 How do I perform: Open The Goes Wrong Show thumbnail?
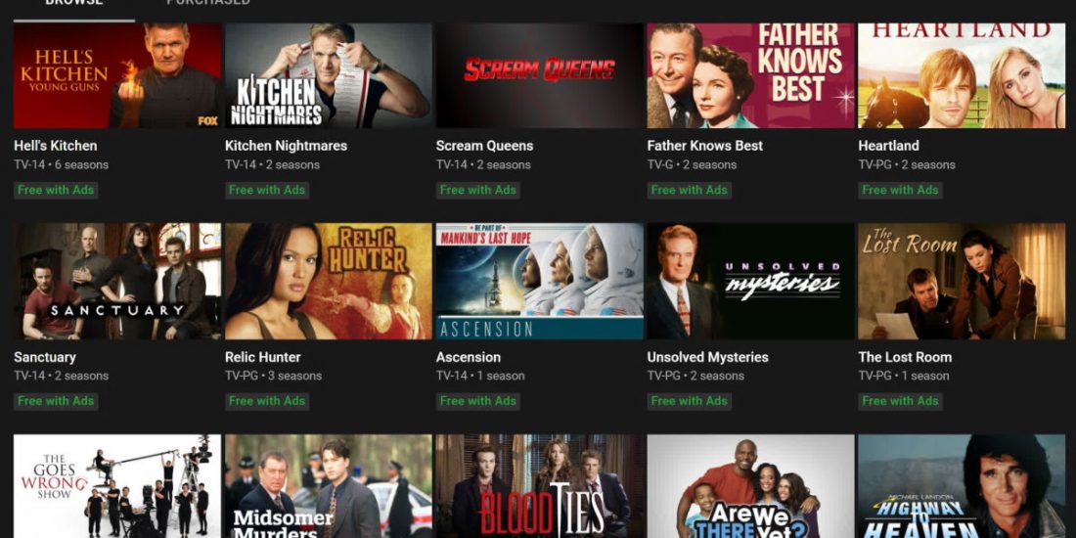click(x=117, y=486)
